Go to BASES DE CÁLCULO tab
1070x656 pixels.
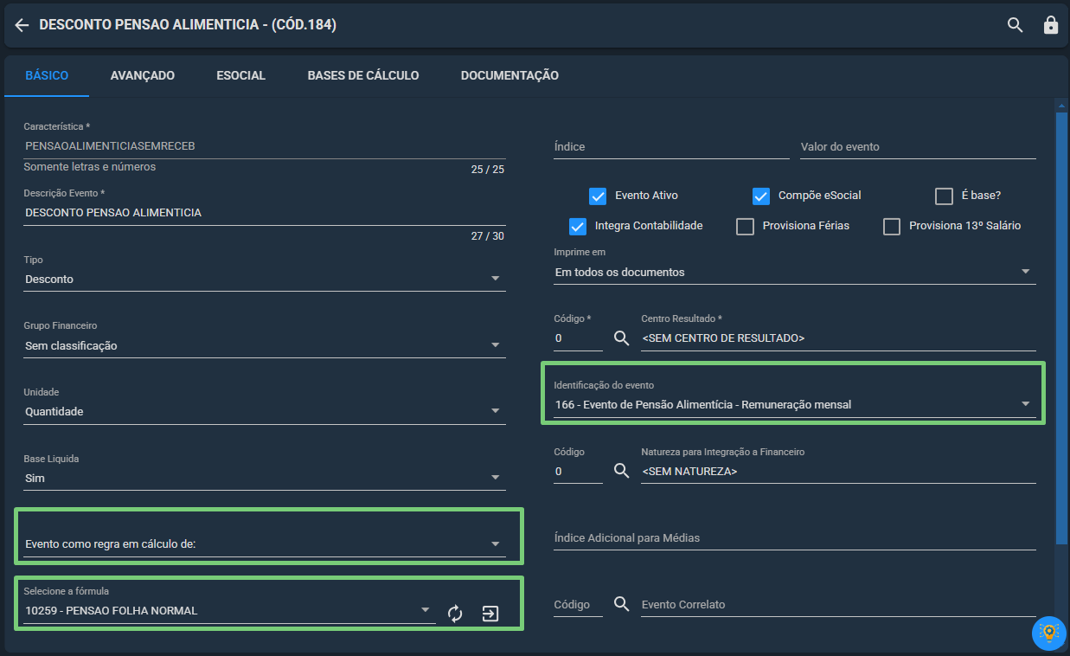[363, 75]
